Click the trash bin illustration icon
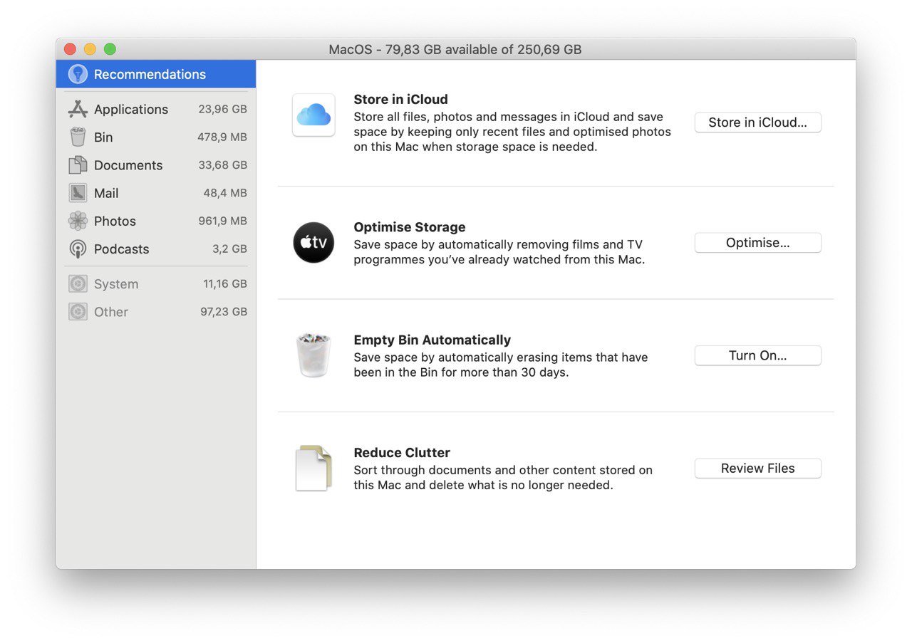 point(313,355)
